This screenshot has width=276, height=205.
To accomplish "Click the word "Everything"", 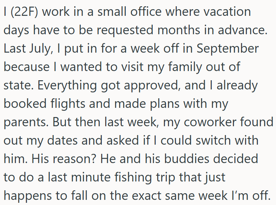I will click(x=67, y=86).
